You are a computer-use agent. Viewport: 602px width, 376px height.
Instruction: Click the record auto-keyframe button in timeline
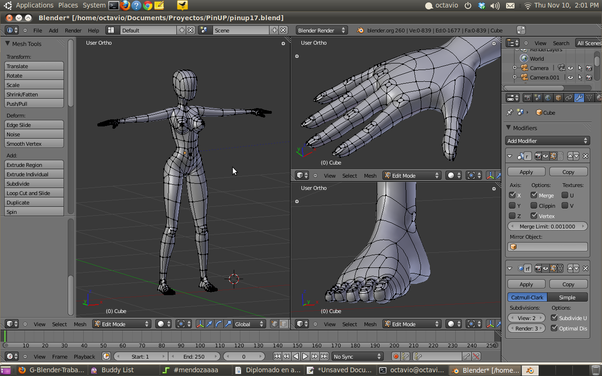tap(396, 357)
